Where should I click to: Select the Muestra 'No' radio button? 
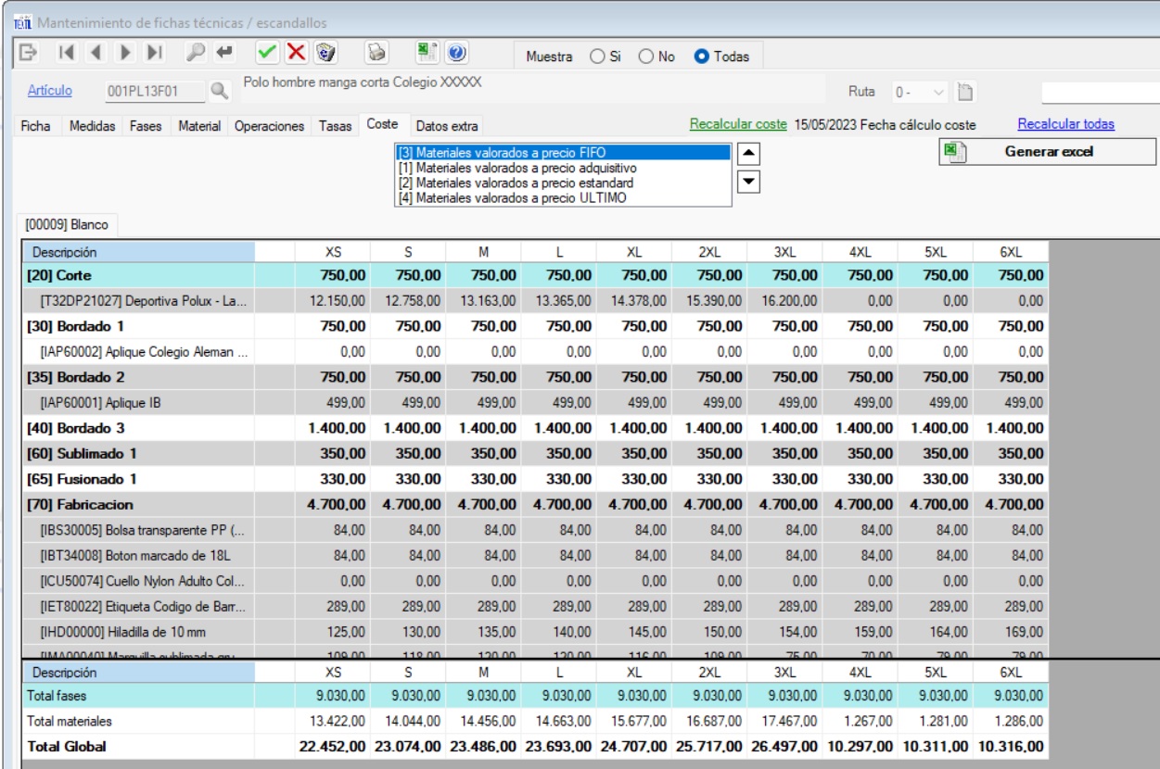[646, 57]
